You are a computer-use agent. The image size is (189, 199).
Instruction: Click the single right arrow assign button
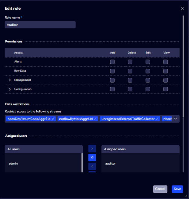coord(92,148)
